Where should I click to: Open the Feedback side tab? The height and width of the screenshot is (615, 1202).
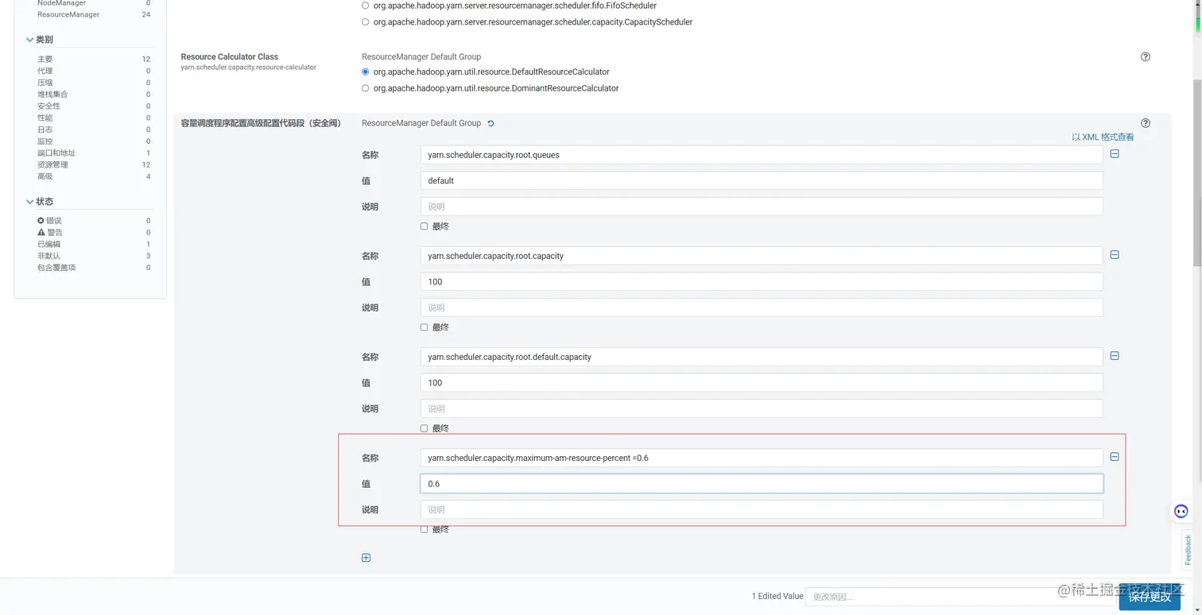tap(1188, 549)
